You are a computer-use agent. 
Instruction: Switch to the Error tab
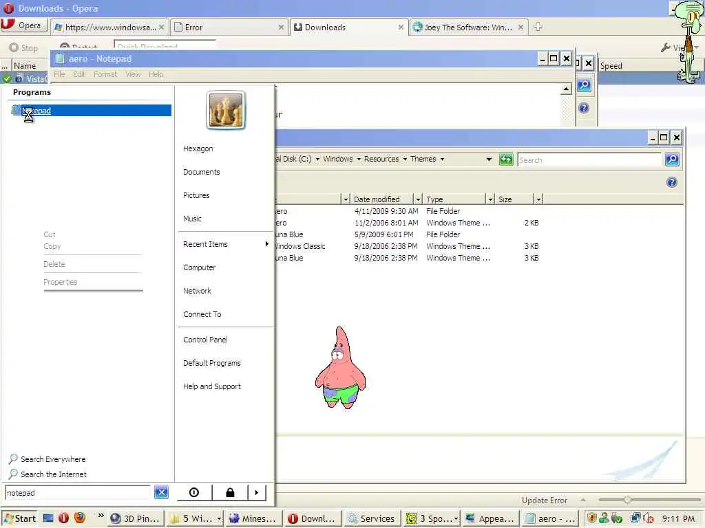[x=229, y=27]
